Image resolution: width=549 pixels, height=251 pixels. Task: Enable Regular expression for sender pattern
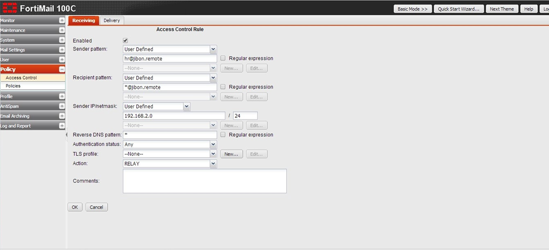click(x=223, y=58)
